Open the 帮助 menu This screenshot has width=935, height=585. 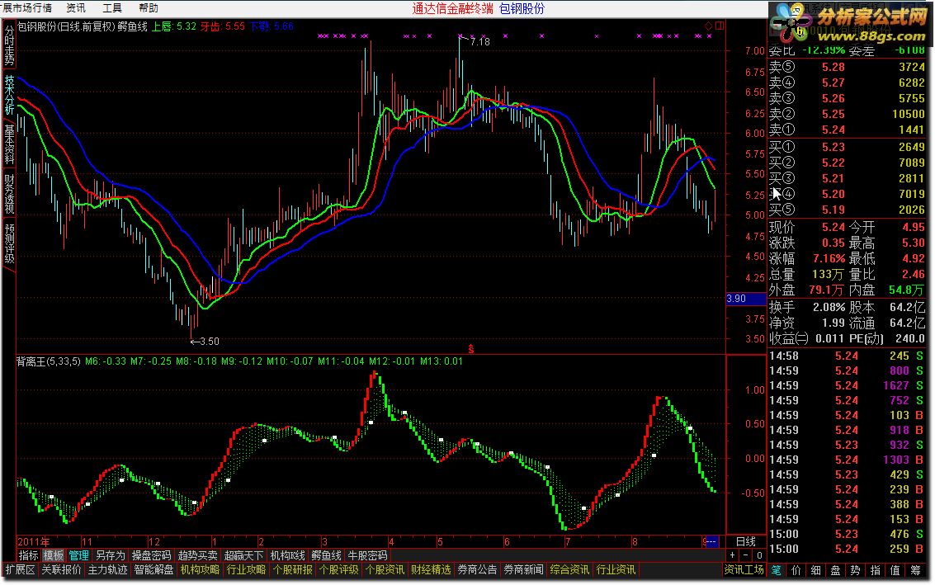coord(149,7)
